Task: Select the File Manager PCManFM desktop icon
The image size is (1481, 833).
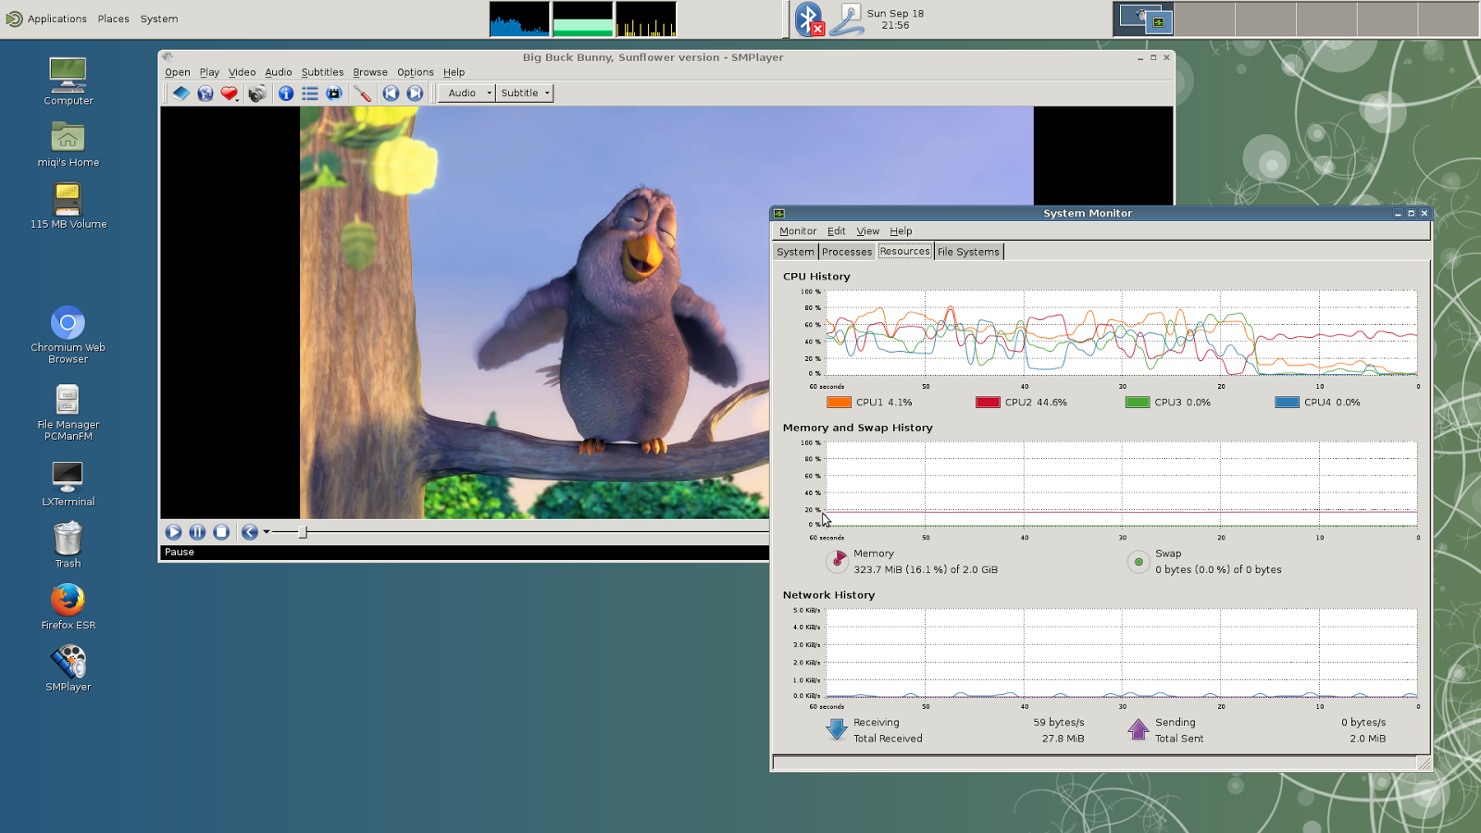Action: click(68, 413)
